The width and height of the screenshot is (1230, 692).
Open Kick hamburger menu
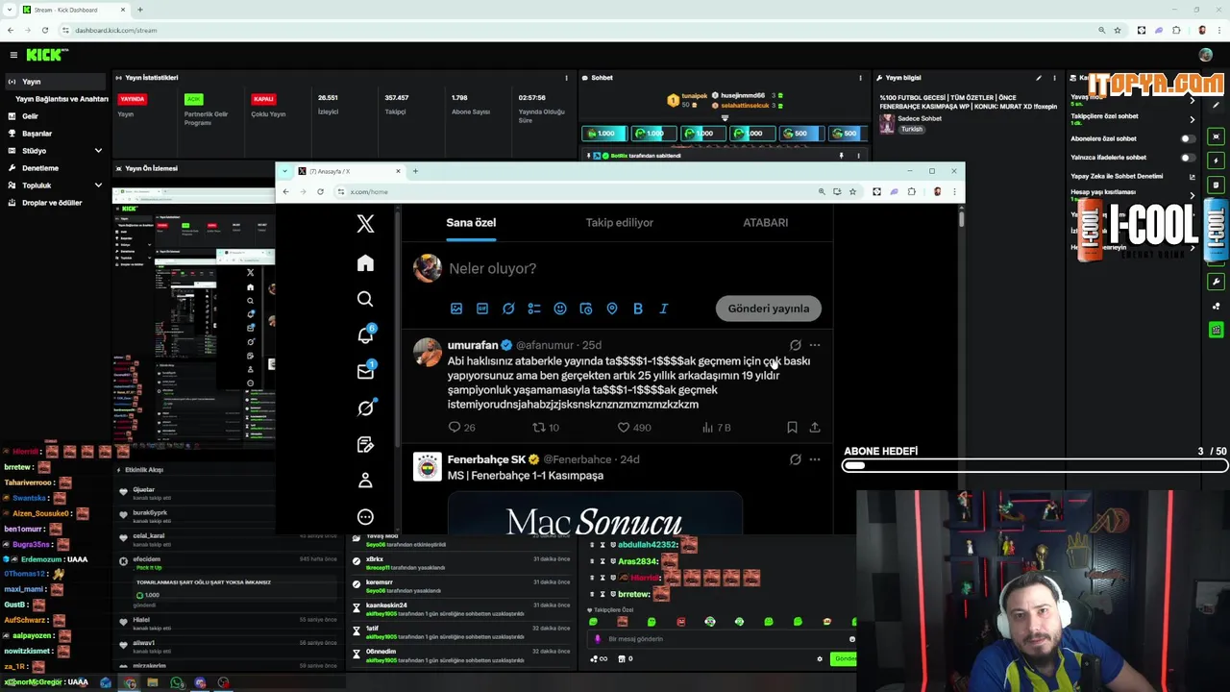pos(13,55)
